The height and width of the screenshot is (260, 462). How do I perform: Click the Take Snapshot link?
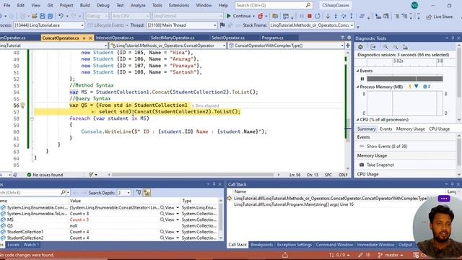pos(380,165)
